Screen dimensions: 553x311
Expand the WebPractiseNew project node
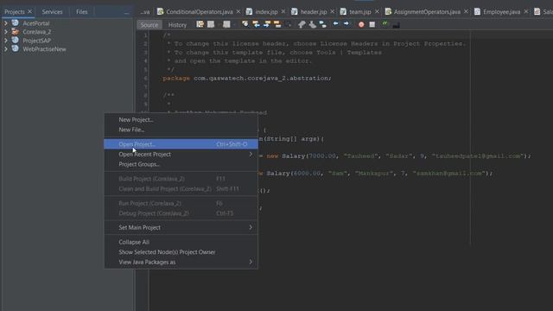pos(6,49)
